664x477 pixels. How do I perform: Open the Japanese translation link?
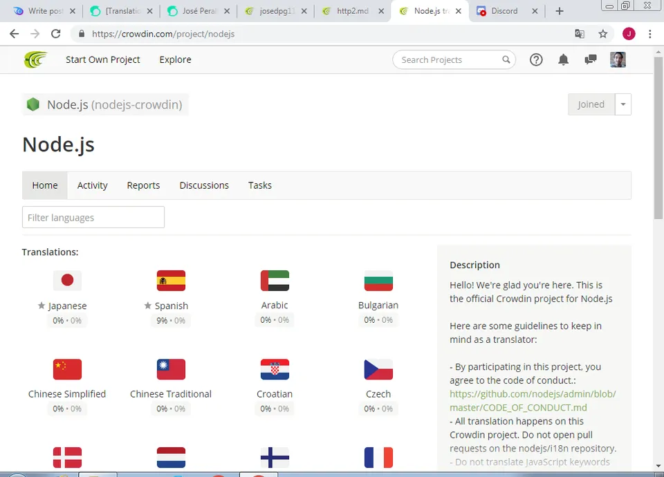(67, 306)
